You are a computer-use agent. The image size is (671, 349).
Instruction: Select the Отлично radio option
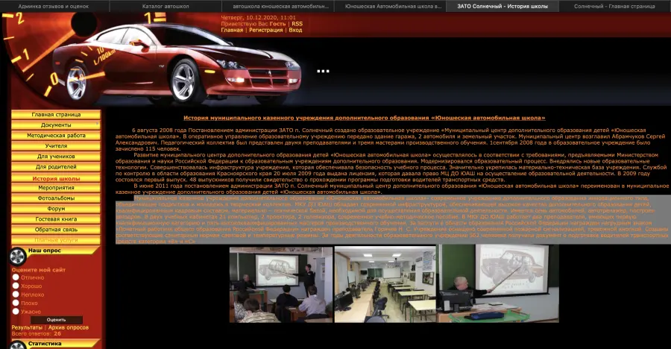tap(16, 277)
